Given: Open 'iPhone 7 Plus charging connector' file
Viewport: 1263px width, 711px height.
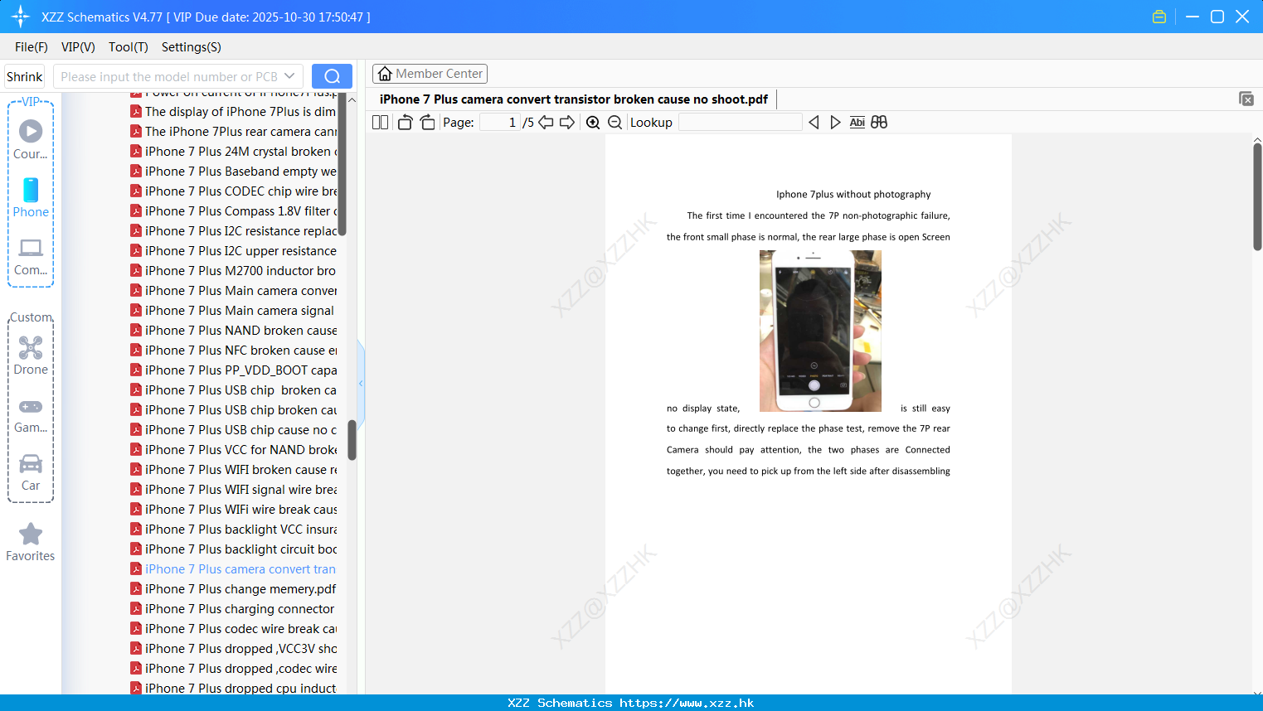Looking at the screenshot, I should click(x=234, y=609).
